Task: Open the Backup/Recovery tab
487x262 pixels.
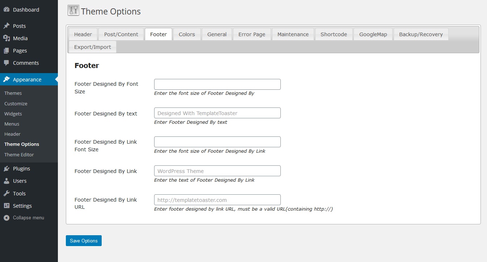Action: 421,34
